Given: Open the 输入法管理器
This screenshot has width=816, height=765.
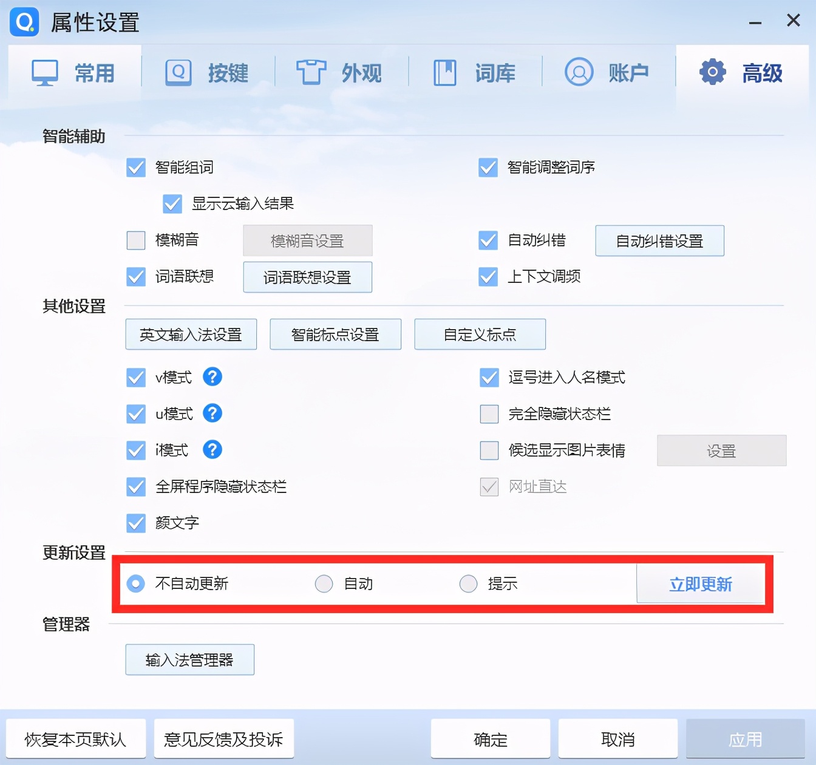Looking at the screenshot, I should (189, 659).
